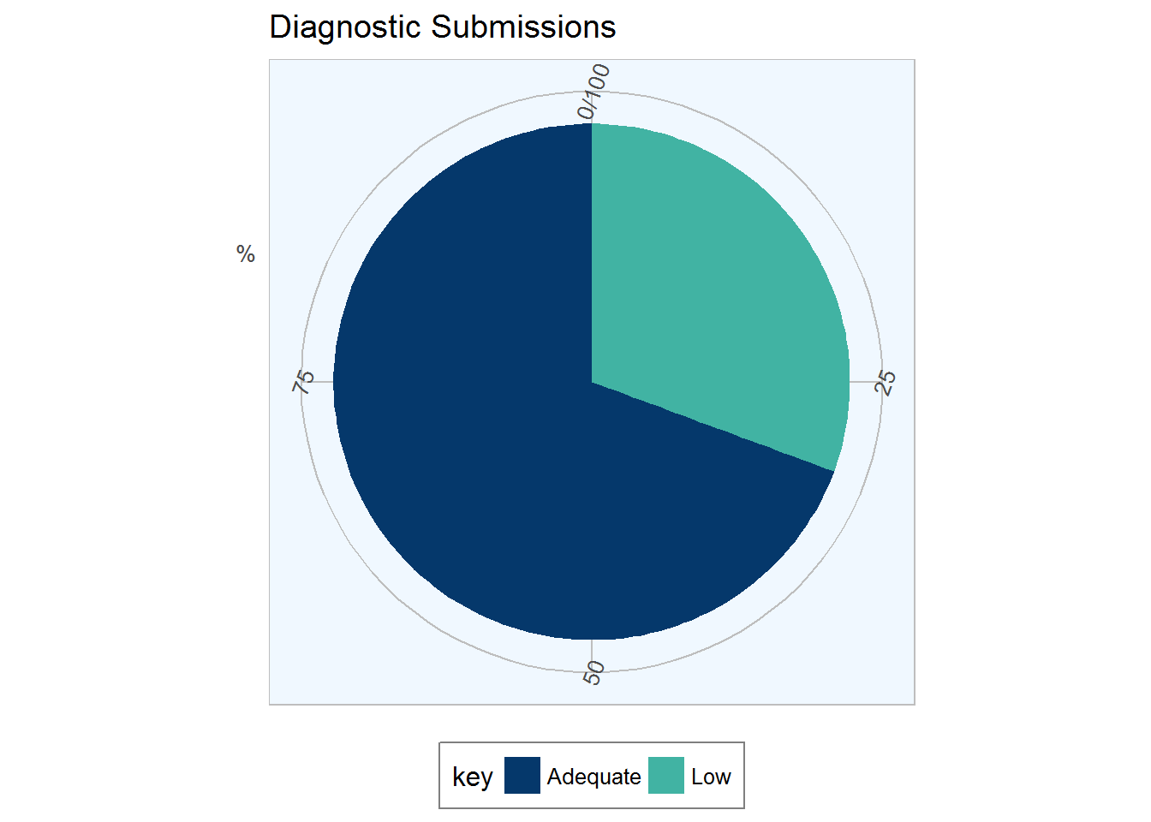1151x822 pixels.
Task: Click the % axis title
Action: tap(246, 254)
